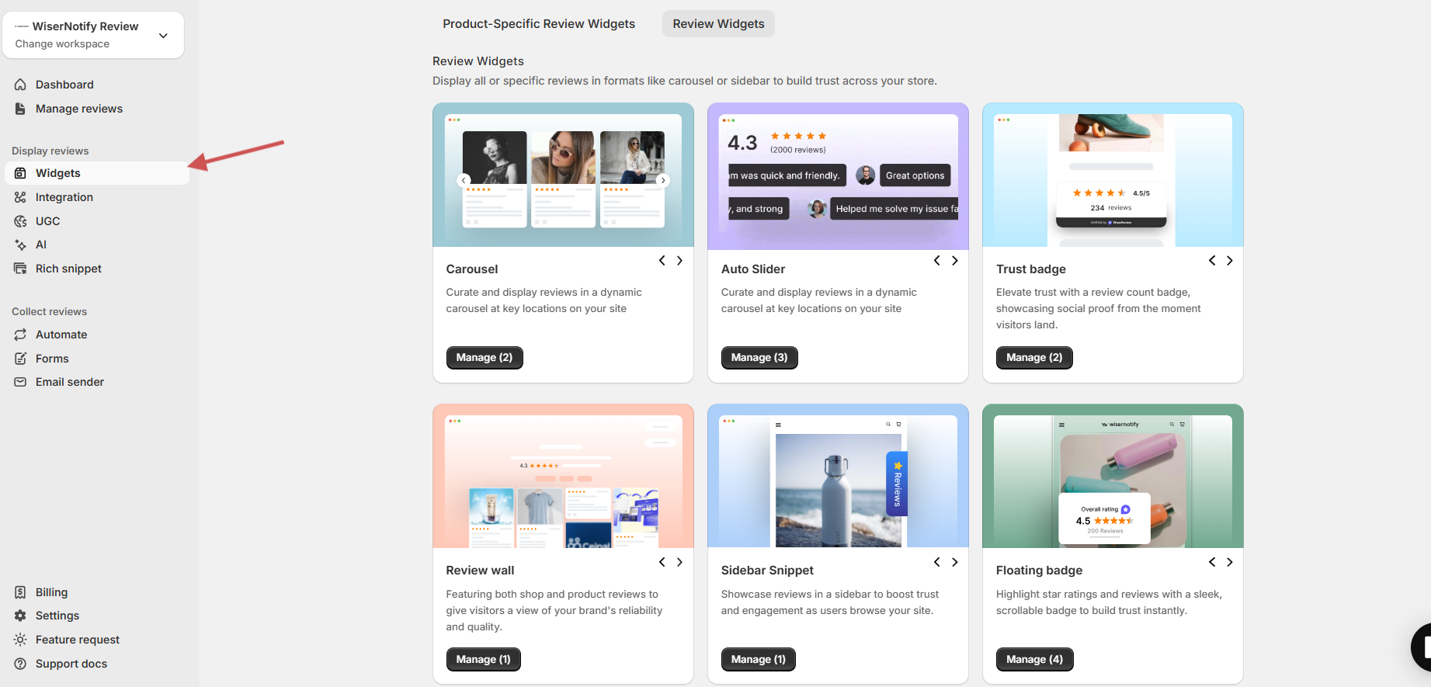Show previous preview on Trust badge card
The width and height of the screenshot is (1431, 687).
coord(1212,261)
